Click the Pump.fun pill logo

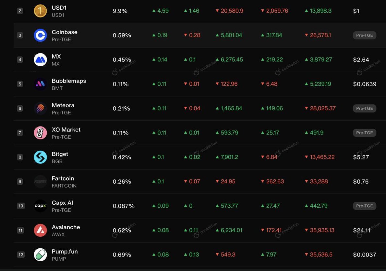pos(40,255)
